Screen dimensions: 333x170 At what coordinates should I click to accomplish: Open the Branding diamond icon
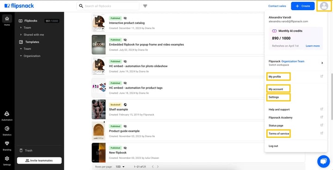pos(7,144)
